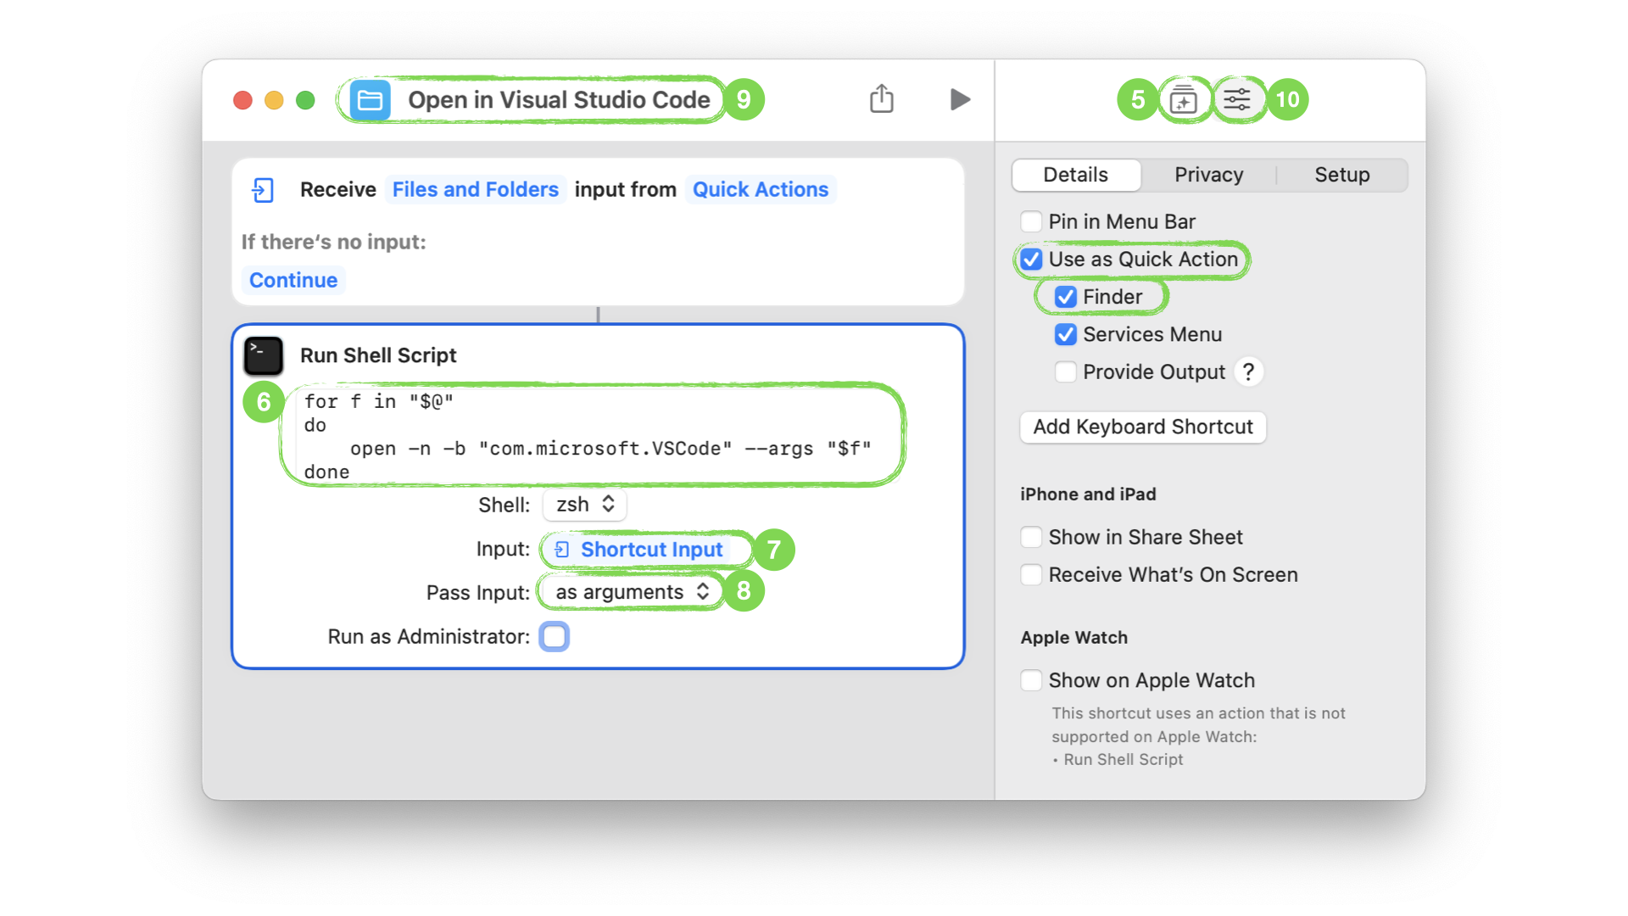Check Run as Administrator
The width and height of the screenshot is (1628, 916).
pos(555,636)
